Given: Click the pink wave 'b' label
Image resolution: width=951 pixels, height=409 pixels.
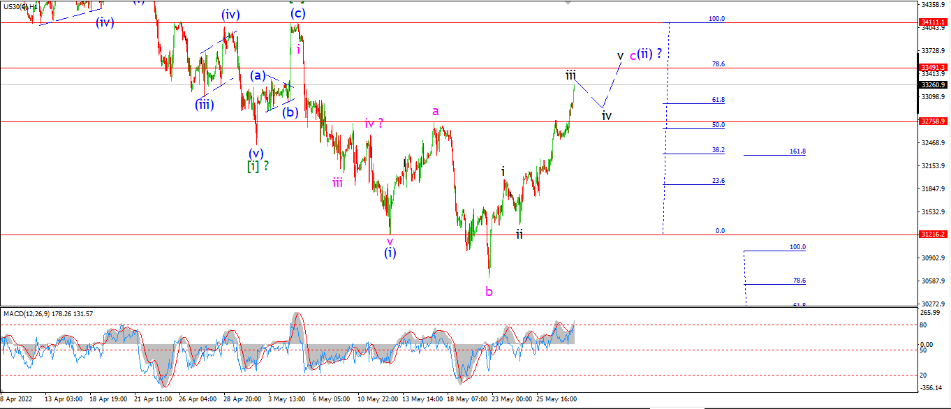Looking at the screenshot, I should tap(489, 291).
